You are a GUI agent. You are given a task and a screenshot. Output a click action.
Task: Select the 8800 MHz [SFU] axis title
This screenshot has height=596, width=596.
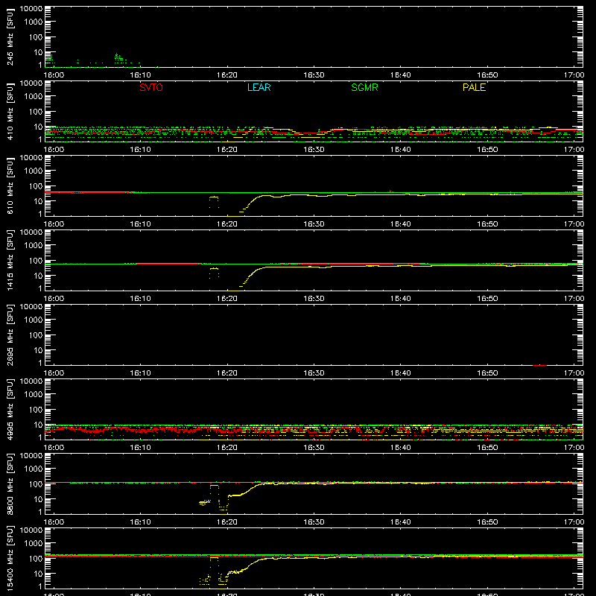[10, 484]
